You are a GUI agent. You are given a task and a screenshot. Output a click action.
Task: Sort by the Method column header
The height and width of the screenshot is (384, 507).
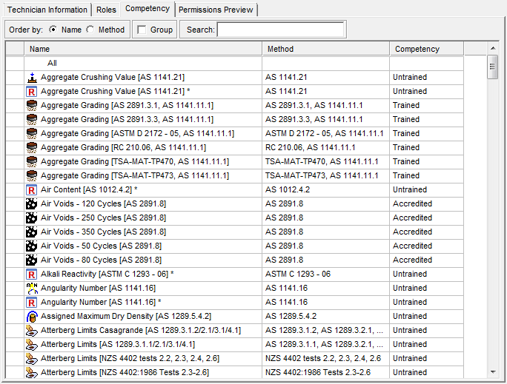tap(325, 49)
